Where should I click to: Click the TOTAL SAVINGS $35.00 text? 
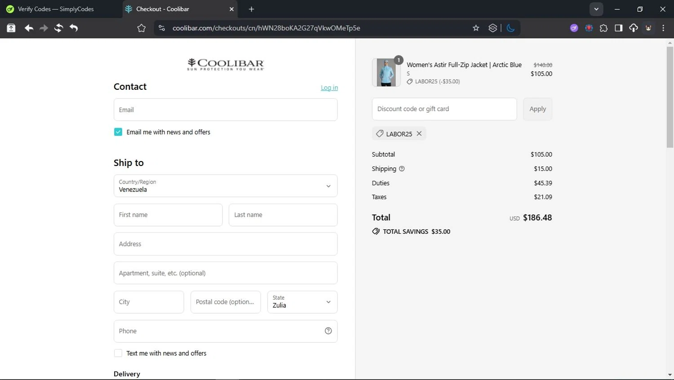click(x=417, y=231)
